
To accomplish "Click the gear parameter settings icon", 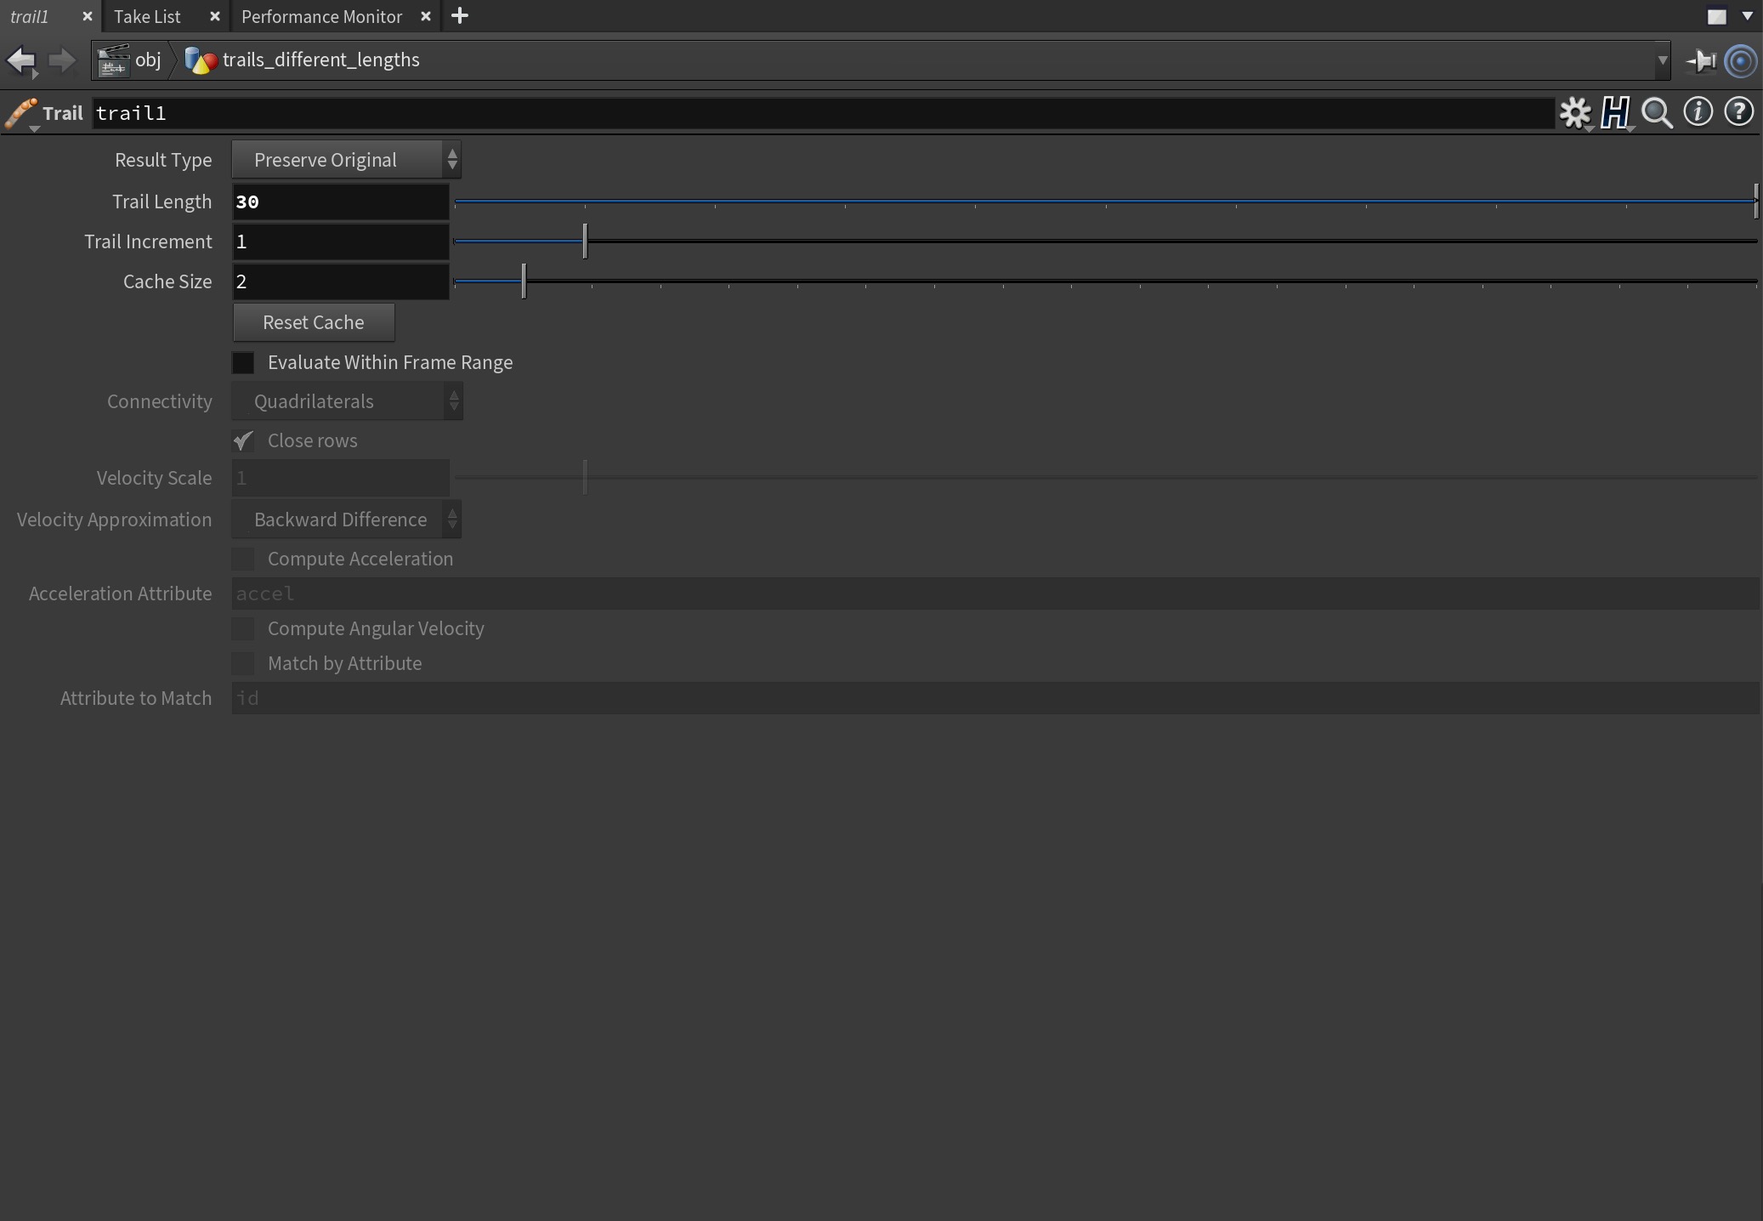I will (1575, 112).
